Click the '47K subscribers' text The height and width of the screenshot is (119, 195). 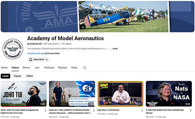[x=51, y=44]
